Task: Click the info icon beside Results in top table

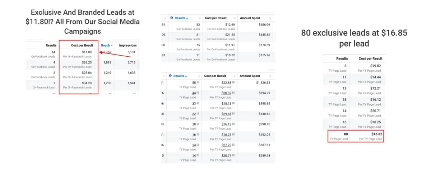Action: 171,18
